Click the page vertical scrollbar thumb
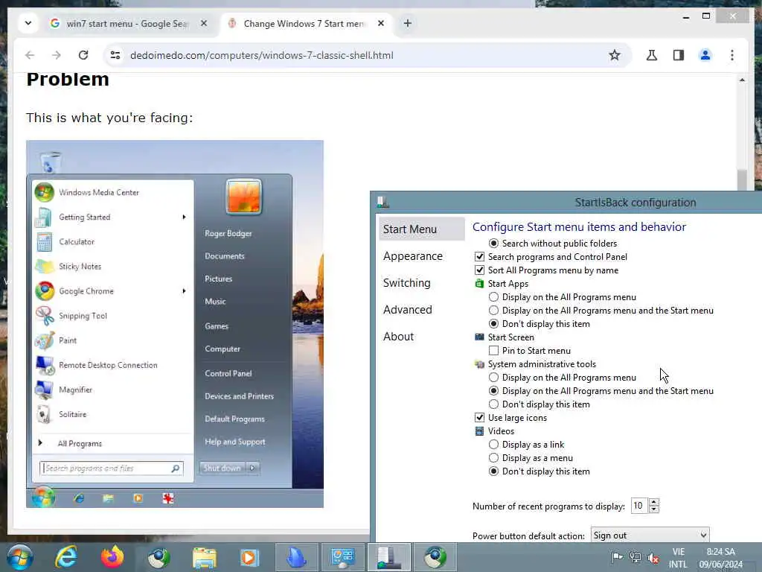 pos(742,179)
